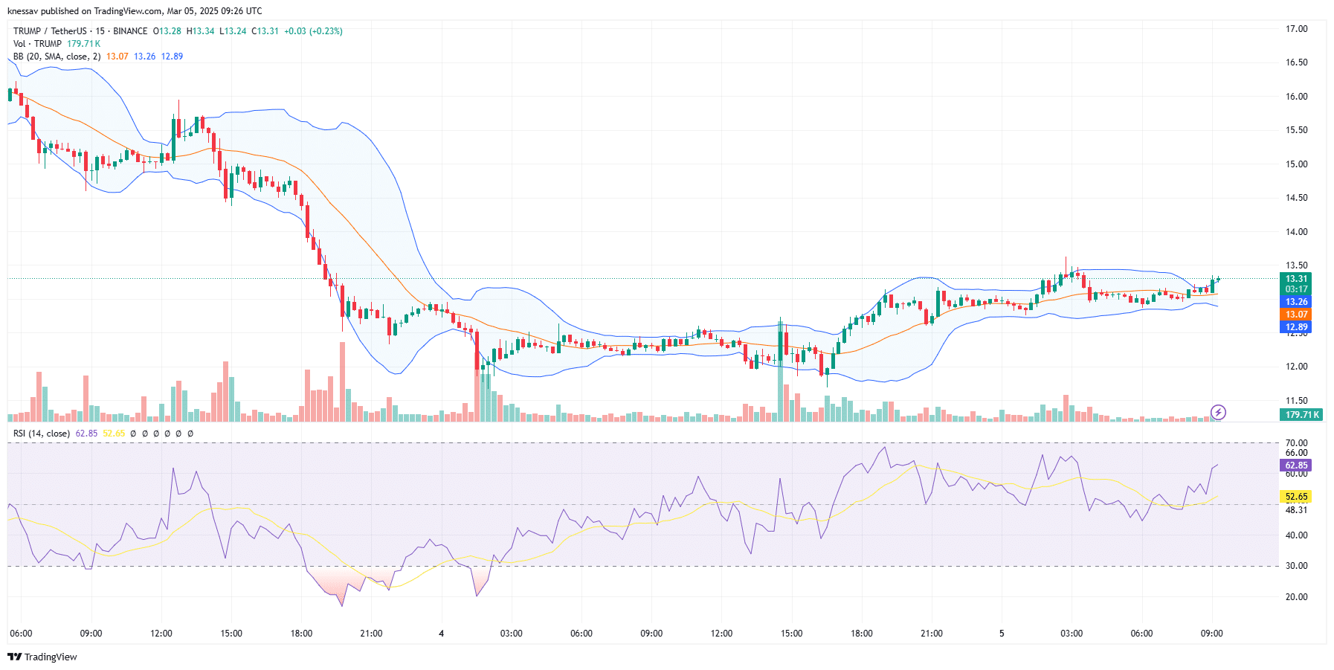Click the 15.50 price axis label
1334x670 pixels.
1297,130
